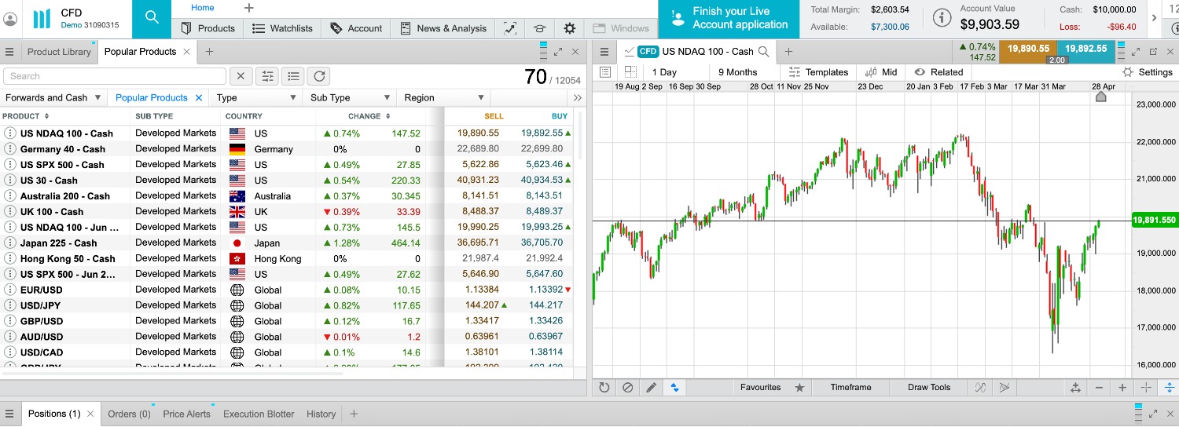The width and height of the screenshot is (1179, 427).
Task: Zoom in the chart with plus icon
Action: pyautogui.click(x=1122, y=388)
